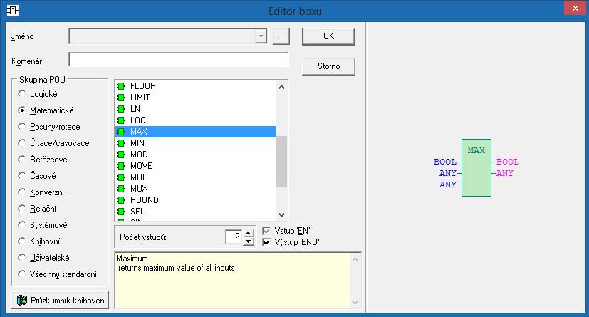Select the Řetězcové group

click(x=22, y=160)
